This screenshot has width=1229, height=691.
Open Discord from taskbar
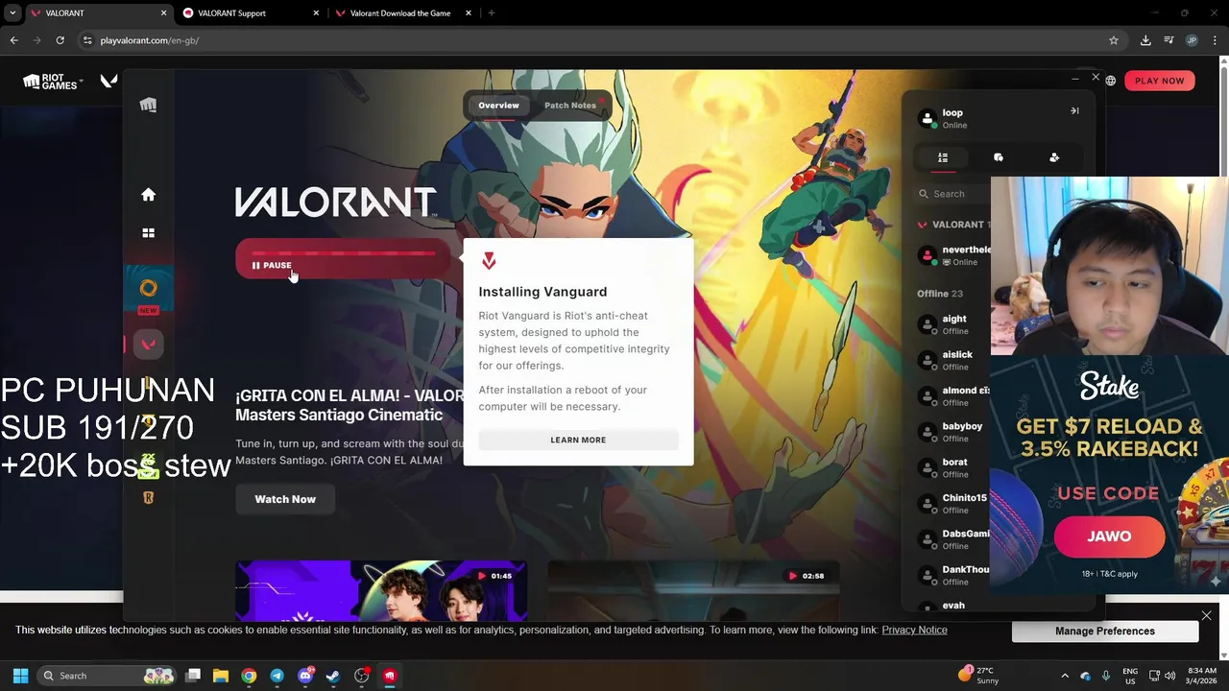[x=305, y=676]
